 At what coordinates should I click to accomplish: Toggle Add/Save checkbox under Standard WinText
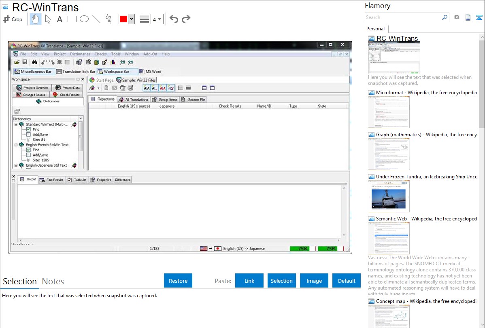[28, 135]
